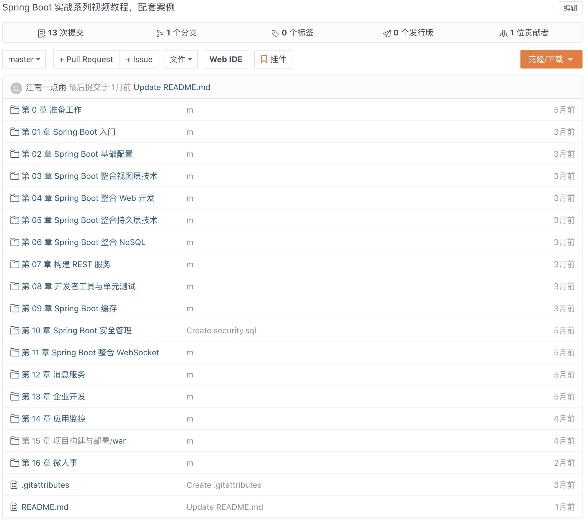This screenshot has width=586, height=522.
Task: Click folder icon for 第 0 章 准备工作
Action: [x=15, y=110]
